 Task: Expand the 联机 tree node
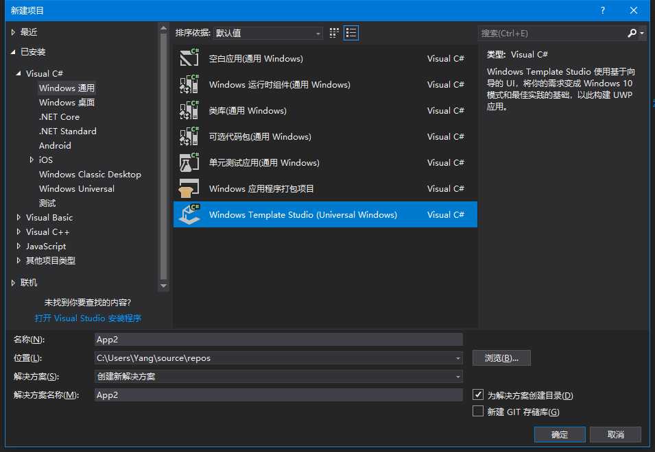point(13,283)
